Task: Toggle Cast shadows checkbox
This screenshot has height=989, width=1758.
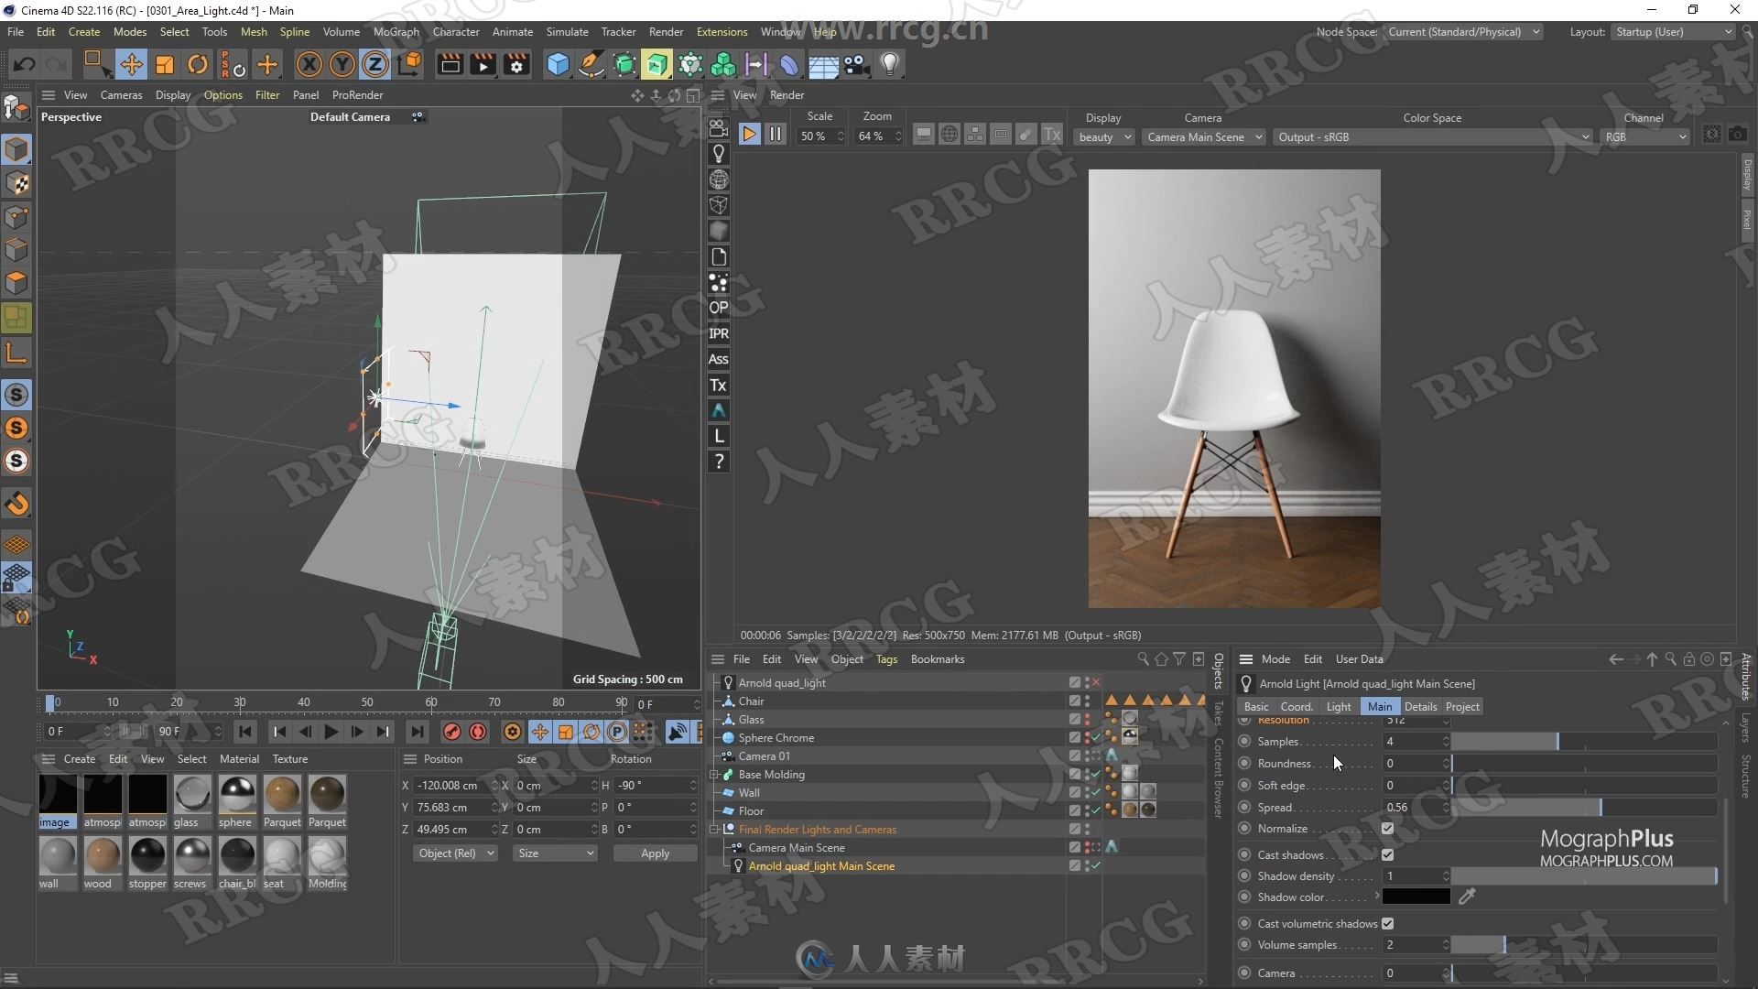Action: [x=1387, y=855]
